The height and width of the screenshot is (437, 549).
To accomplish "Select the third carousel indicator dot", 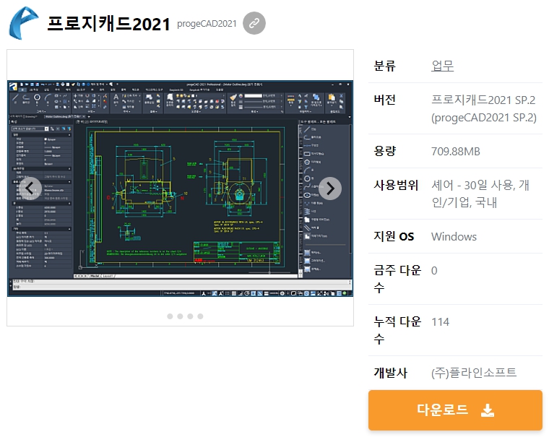I will pos(190,316).
